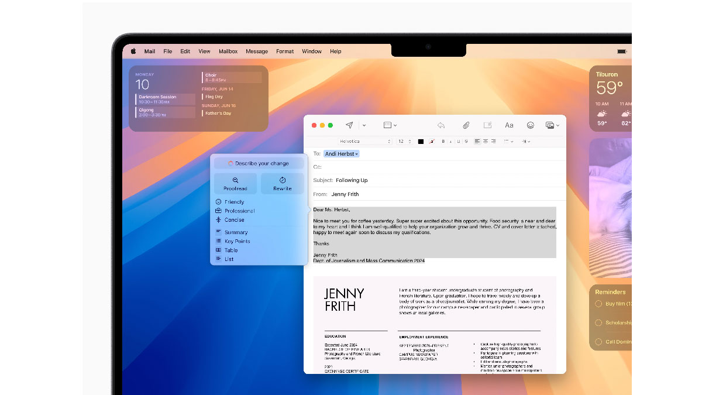Click the emoji picker icon

pos(530,125)
